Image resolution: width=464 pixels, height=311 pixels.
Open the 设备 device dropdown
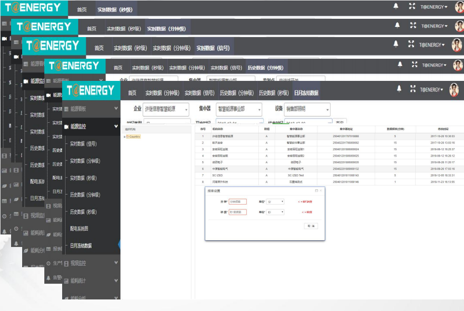pyautogui.click(x=307, y=109)
